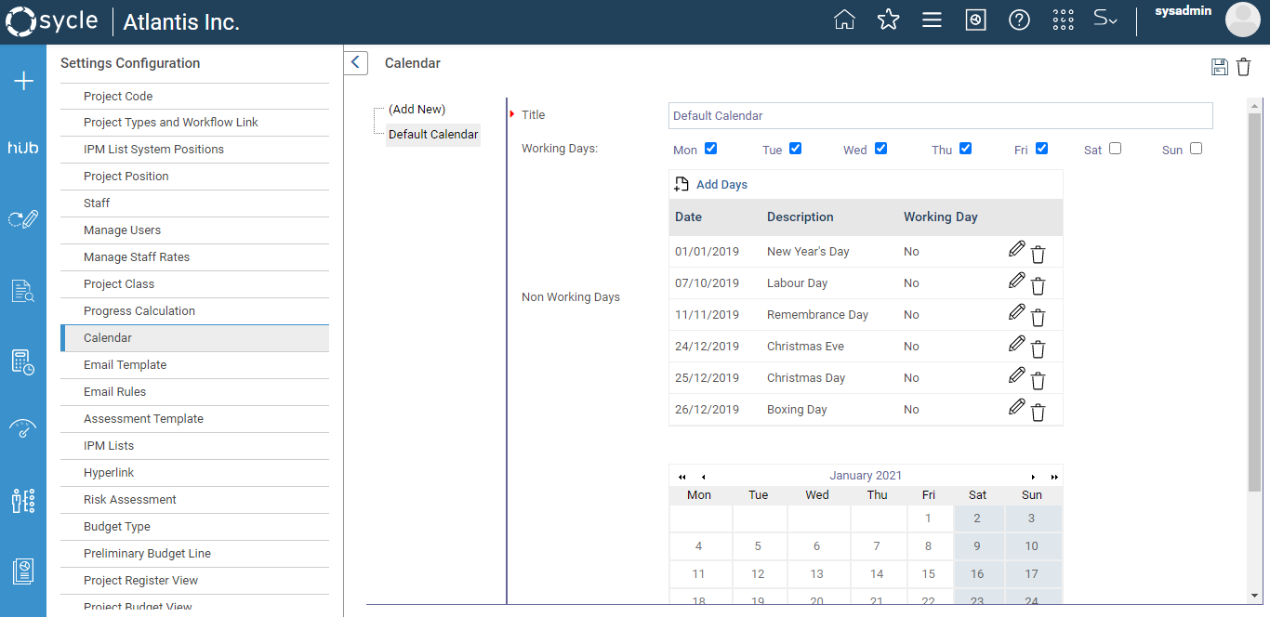
Task: Open the user avatar profile picture
Action: pyautogui.click(x=1242, y=20)
